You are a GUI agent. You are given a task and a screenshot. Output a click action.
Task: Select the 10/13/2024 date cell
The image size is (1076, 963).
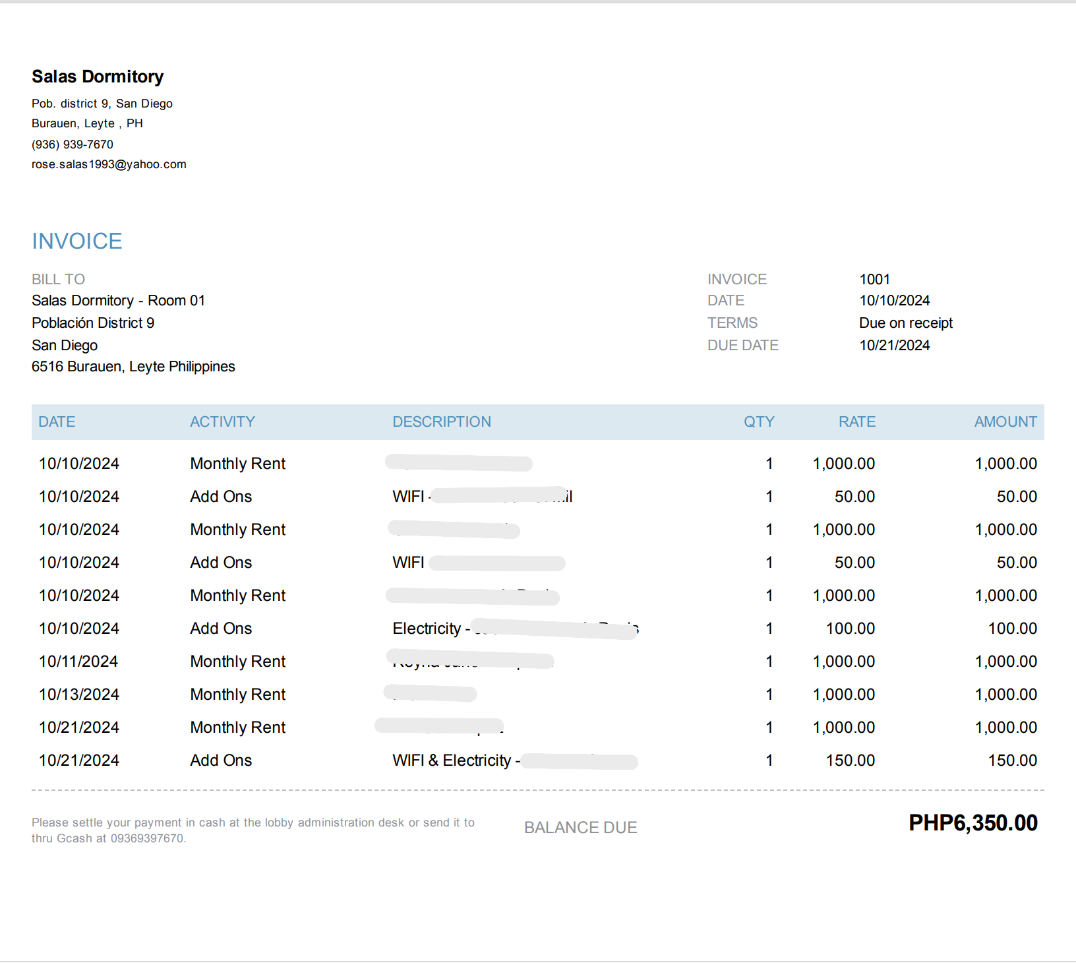(79, 695)
